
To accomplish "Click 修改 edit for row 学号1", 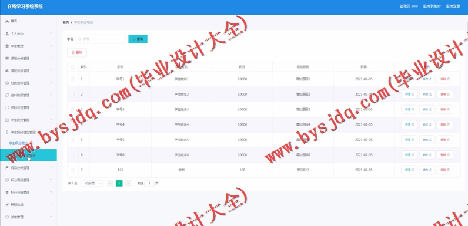I will (427, 79).
